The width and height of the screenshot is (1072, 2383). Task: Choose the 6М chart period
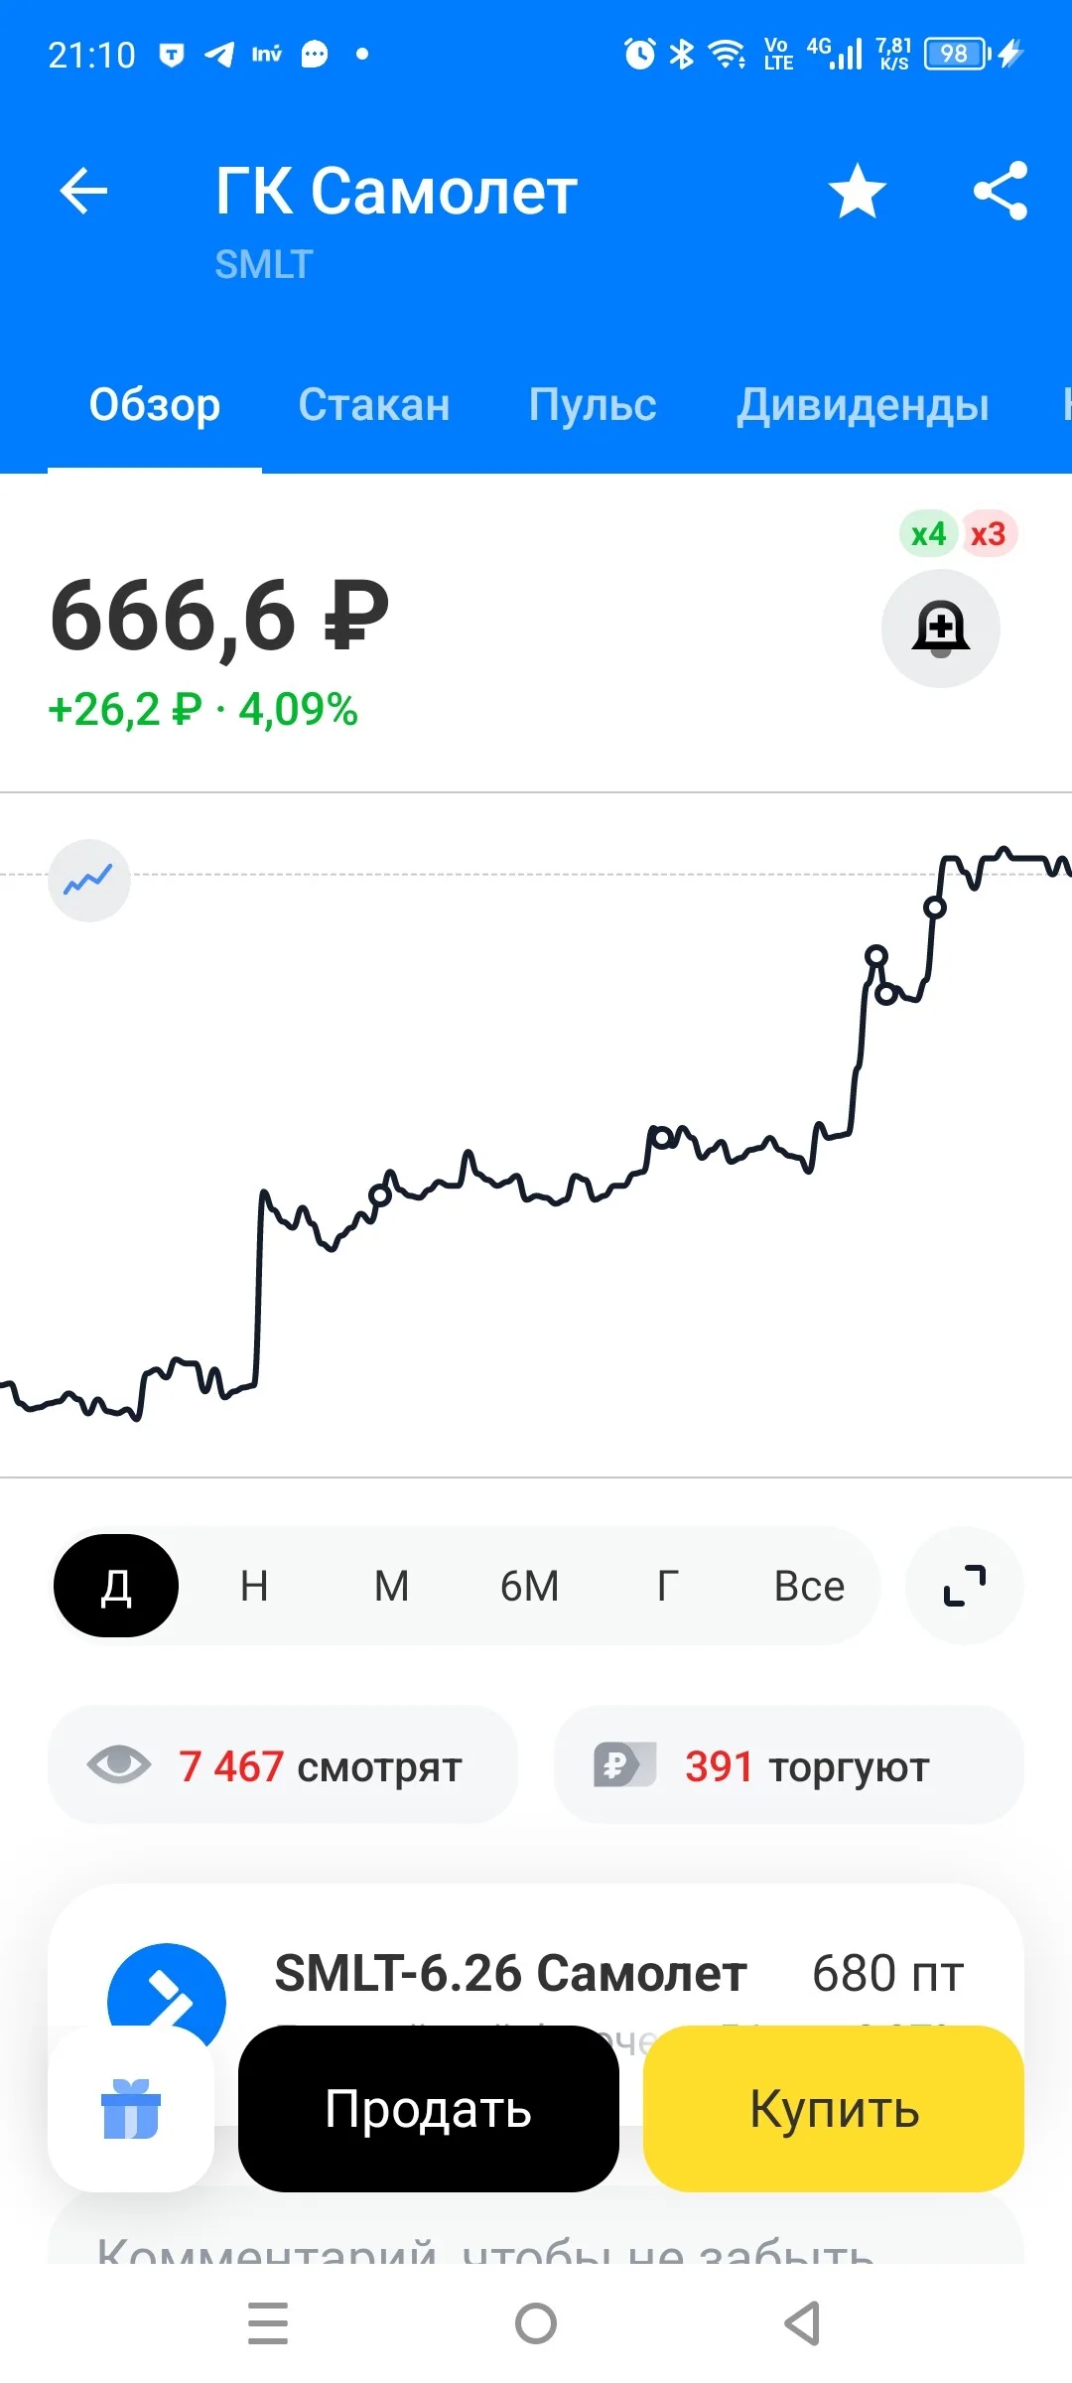click(529, 1586)
